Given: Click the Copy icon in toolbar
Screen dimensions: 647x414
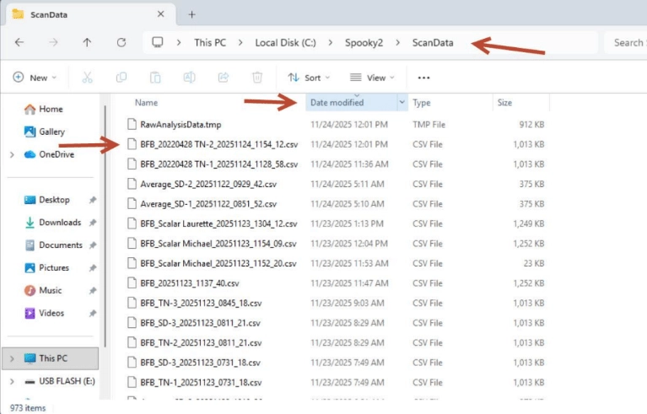Looking at the screenshot, I should (x=122, y=78).
